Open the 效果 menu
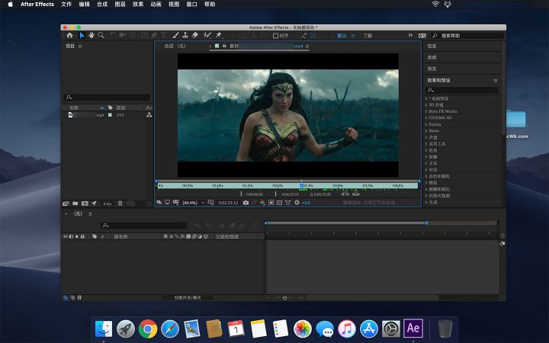 tap(137, 5)
